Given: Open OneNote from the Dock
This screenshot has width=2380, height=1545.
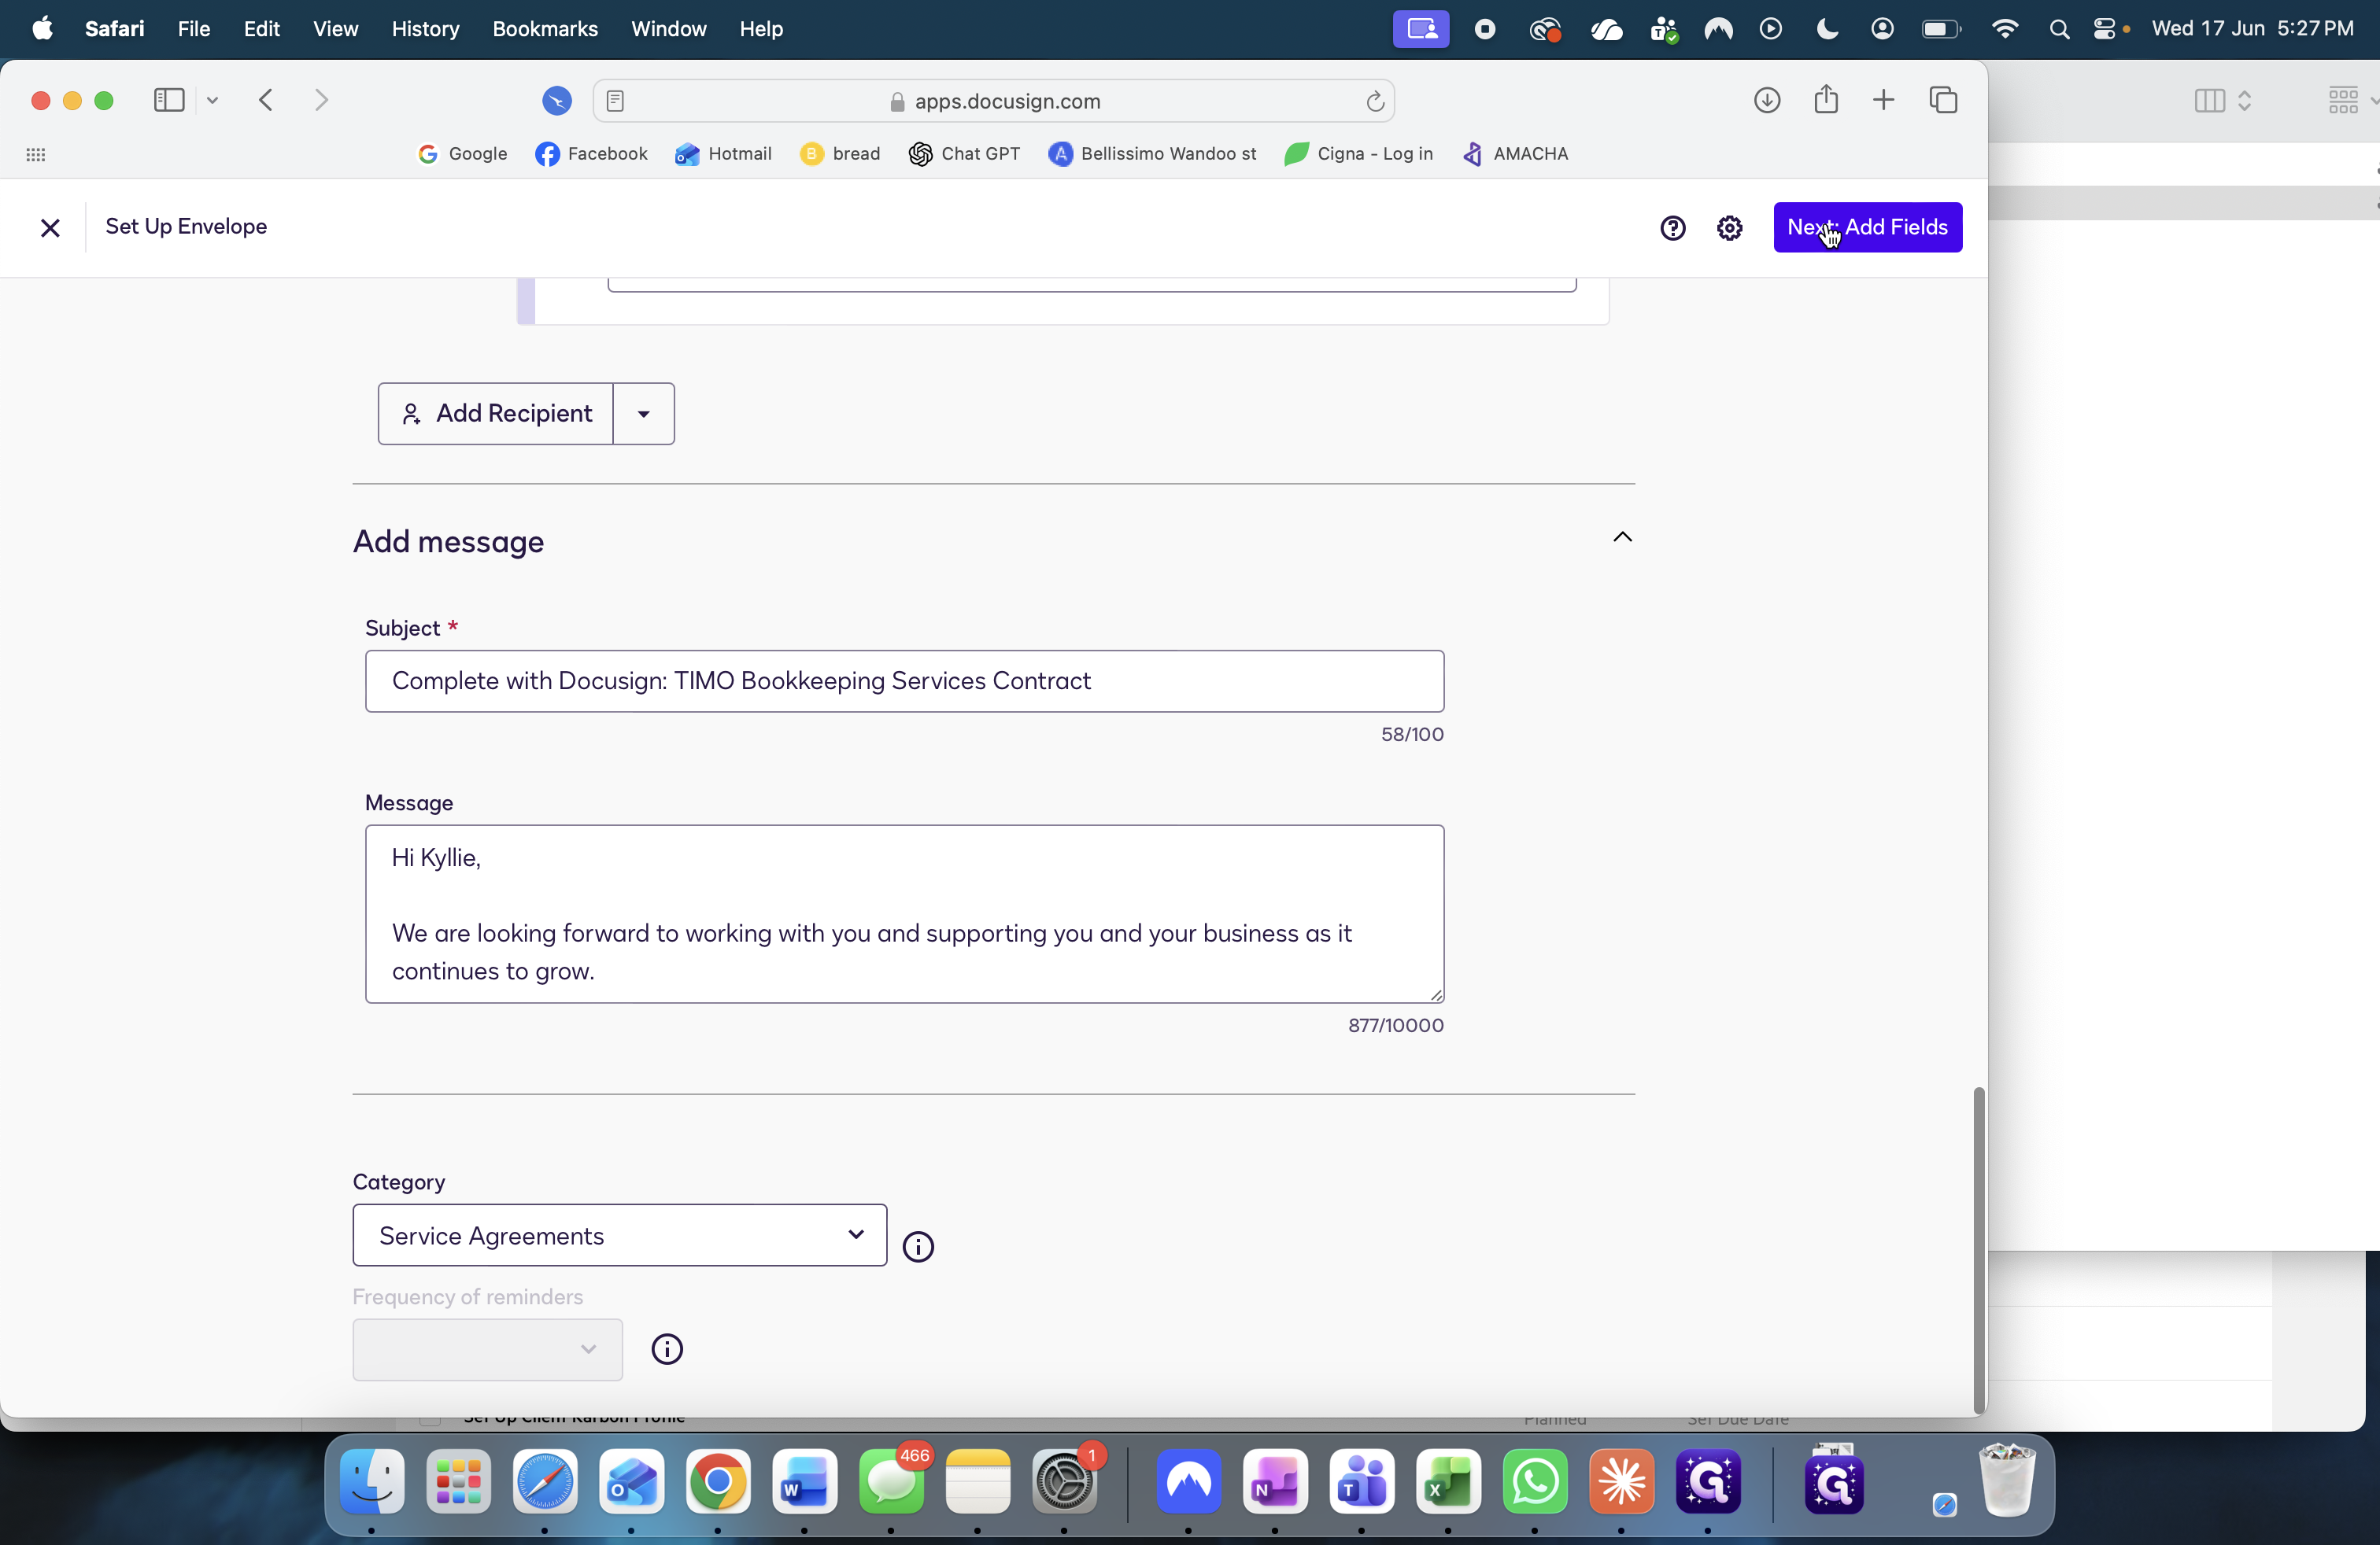Looking at the screenshot, I should (1275, 1482).
